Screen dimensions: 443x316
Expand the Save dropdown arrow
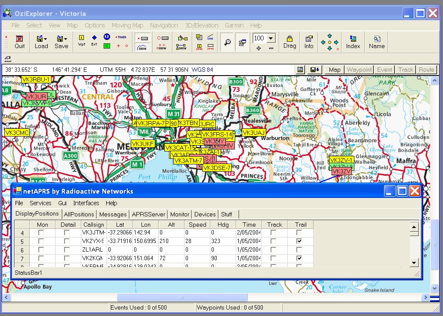[x=65, y=39]
